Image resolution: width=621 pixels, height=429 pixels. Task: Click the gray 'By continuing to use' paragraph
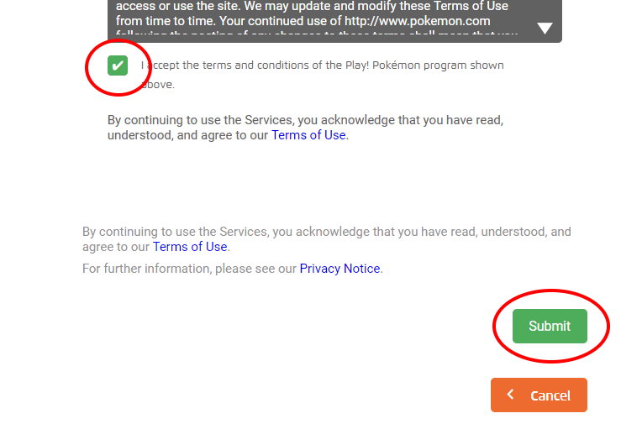[326, 232]
